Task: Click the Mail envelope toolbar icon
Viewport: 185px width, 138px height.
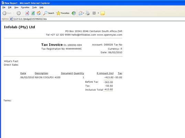Action: 80,13
